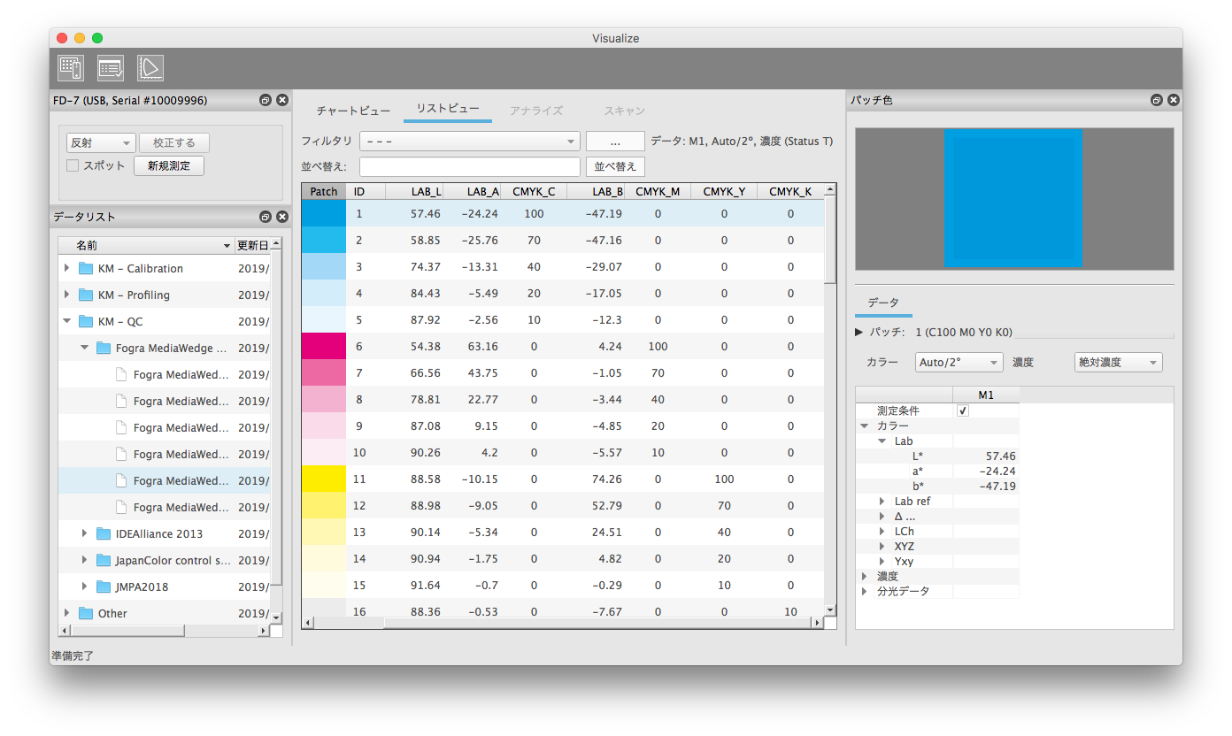The width and height of the screenshot is (1232, 736).
Task: Open the data list check toolbar icon
Action: pos(111,68)
